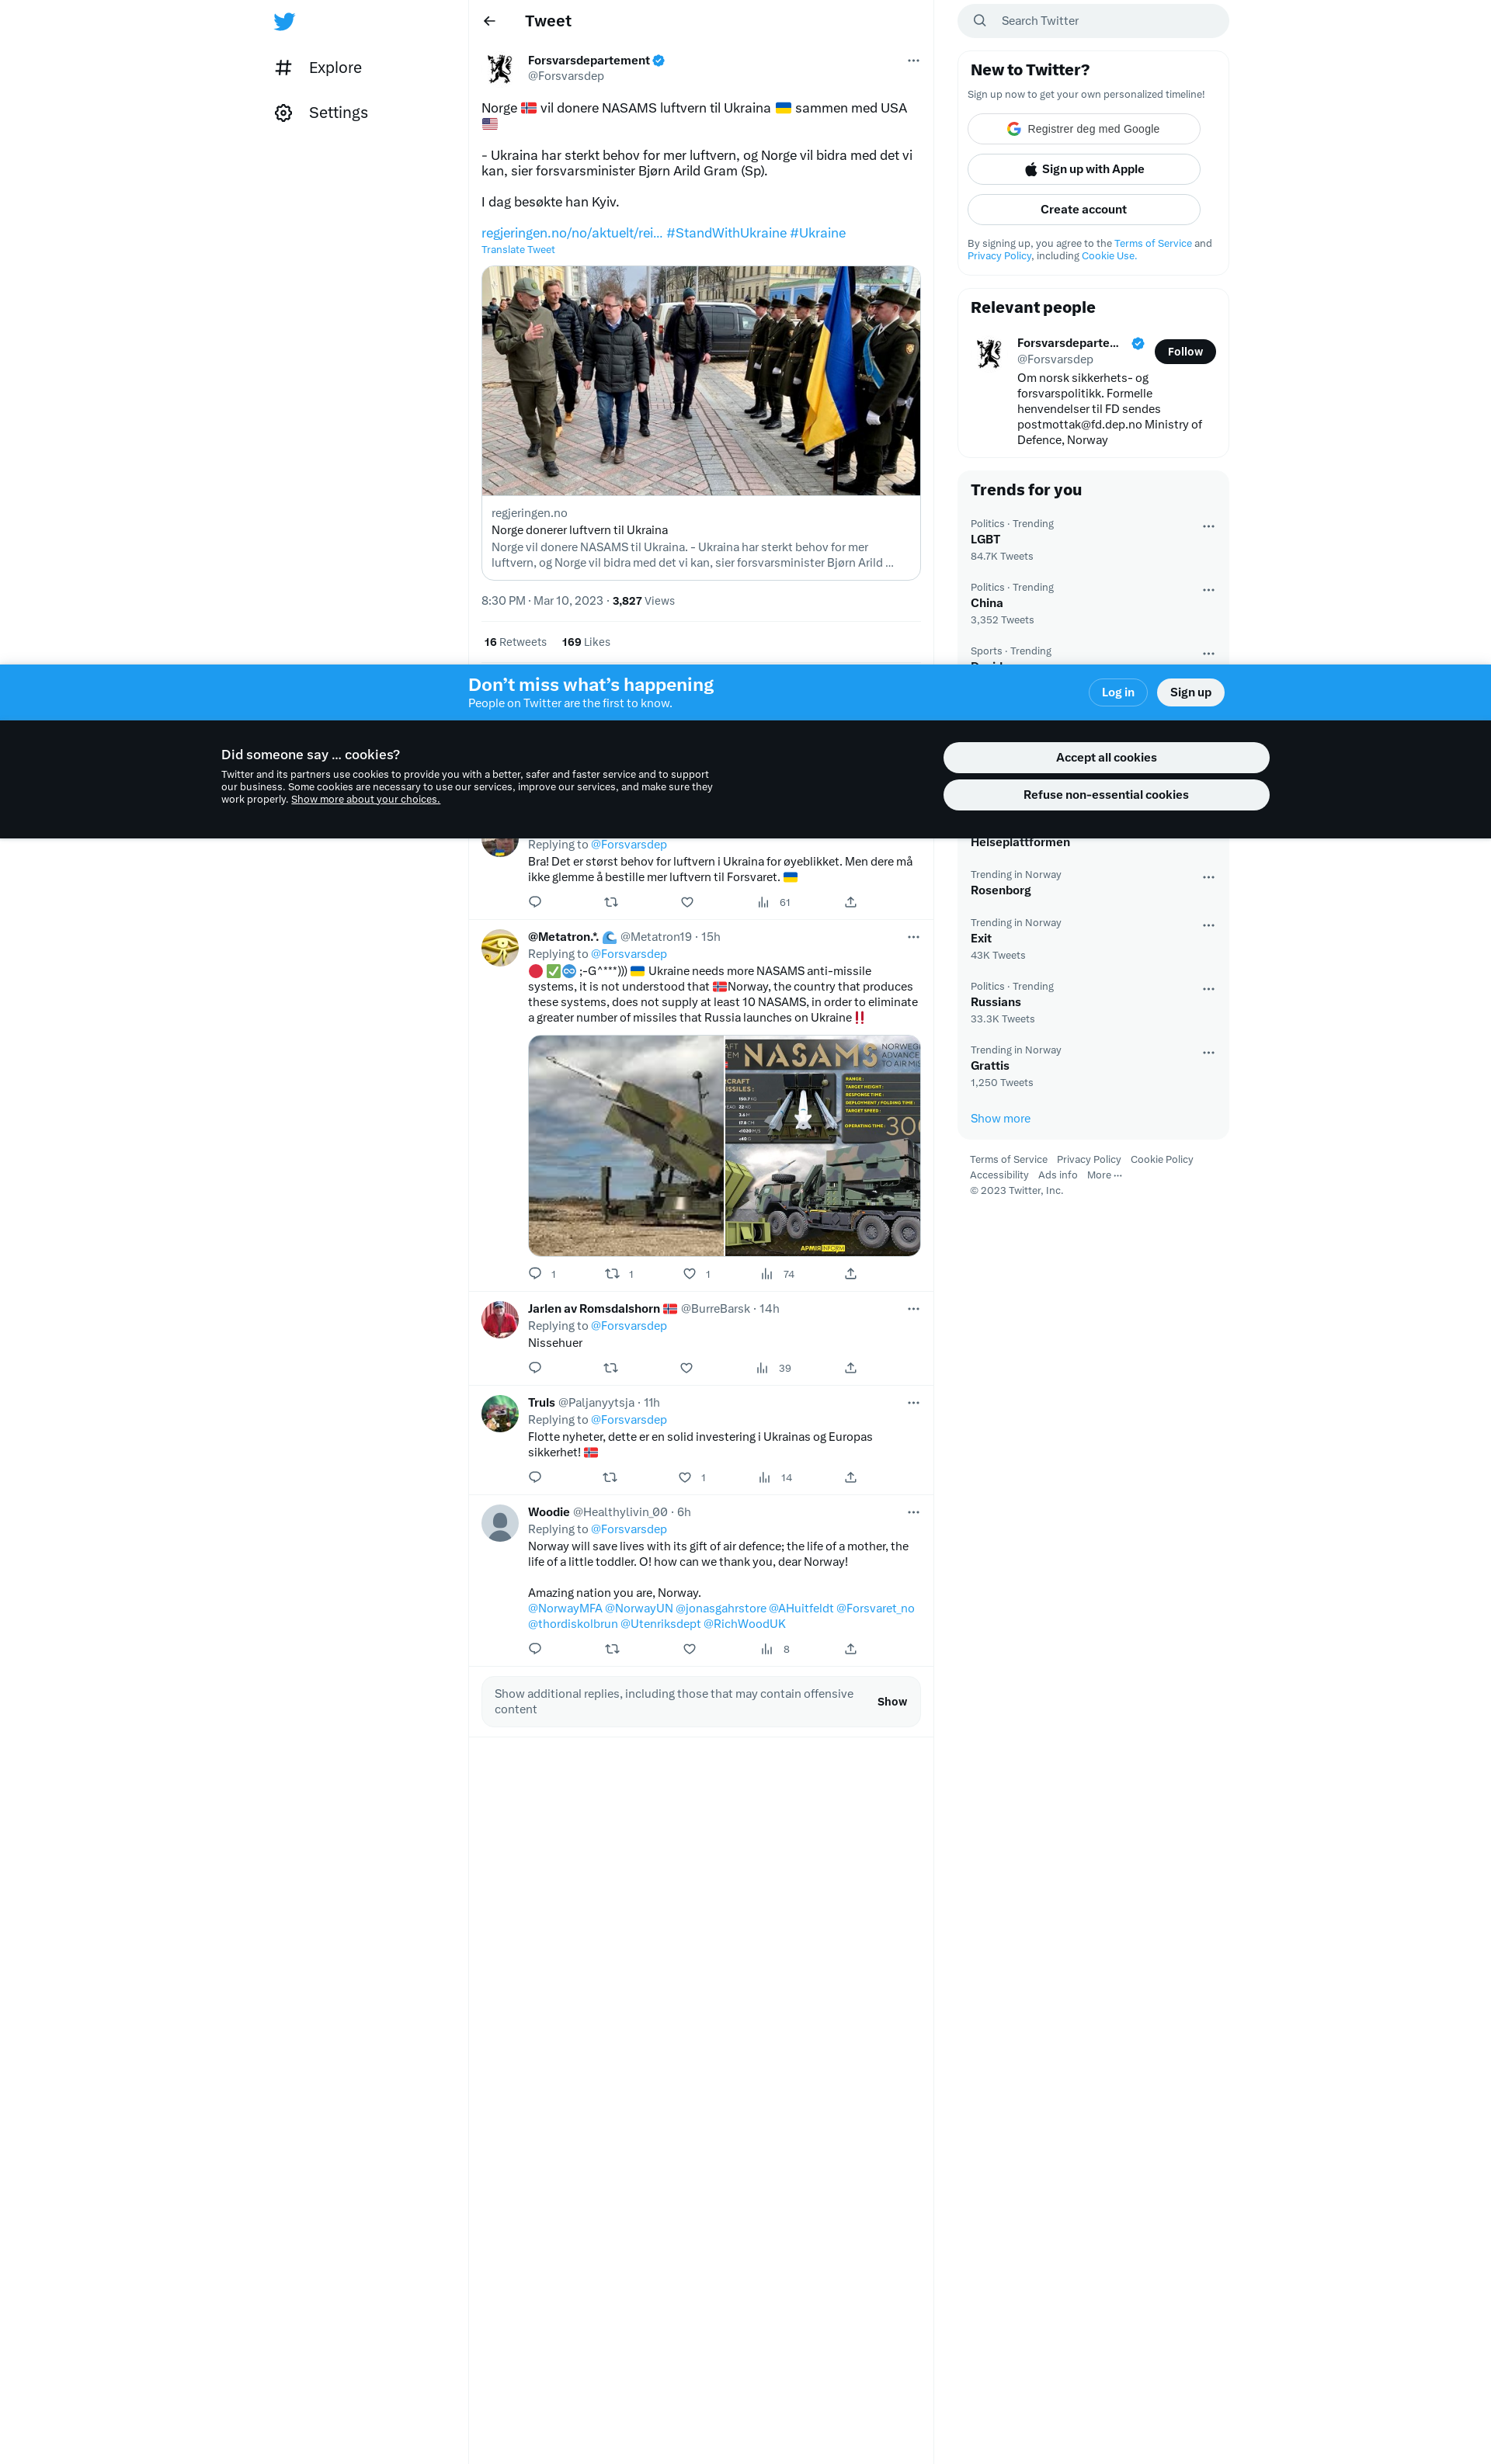Retweet the @Metatron reply
1491x2464 pixels.
click(x=612, y=1273)
